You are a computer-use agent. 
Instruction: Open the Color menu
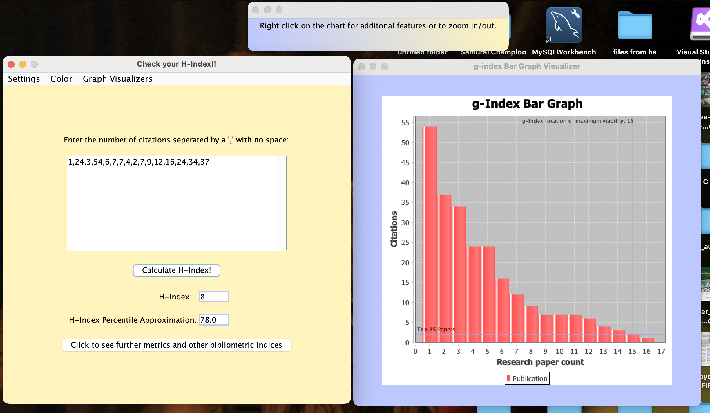click(x=61, y=79)
